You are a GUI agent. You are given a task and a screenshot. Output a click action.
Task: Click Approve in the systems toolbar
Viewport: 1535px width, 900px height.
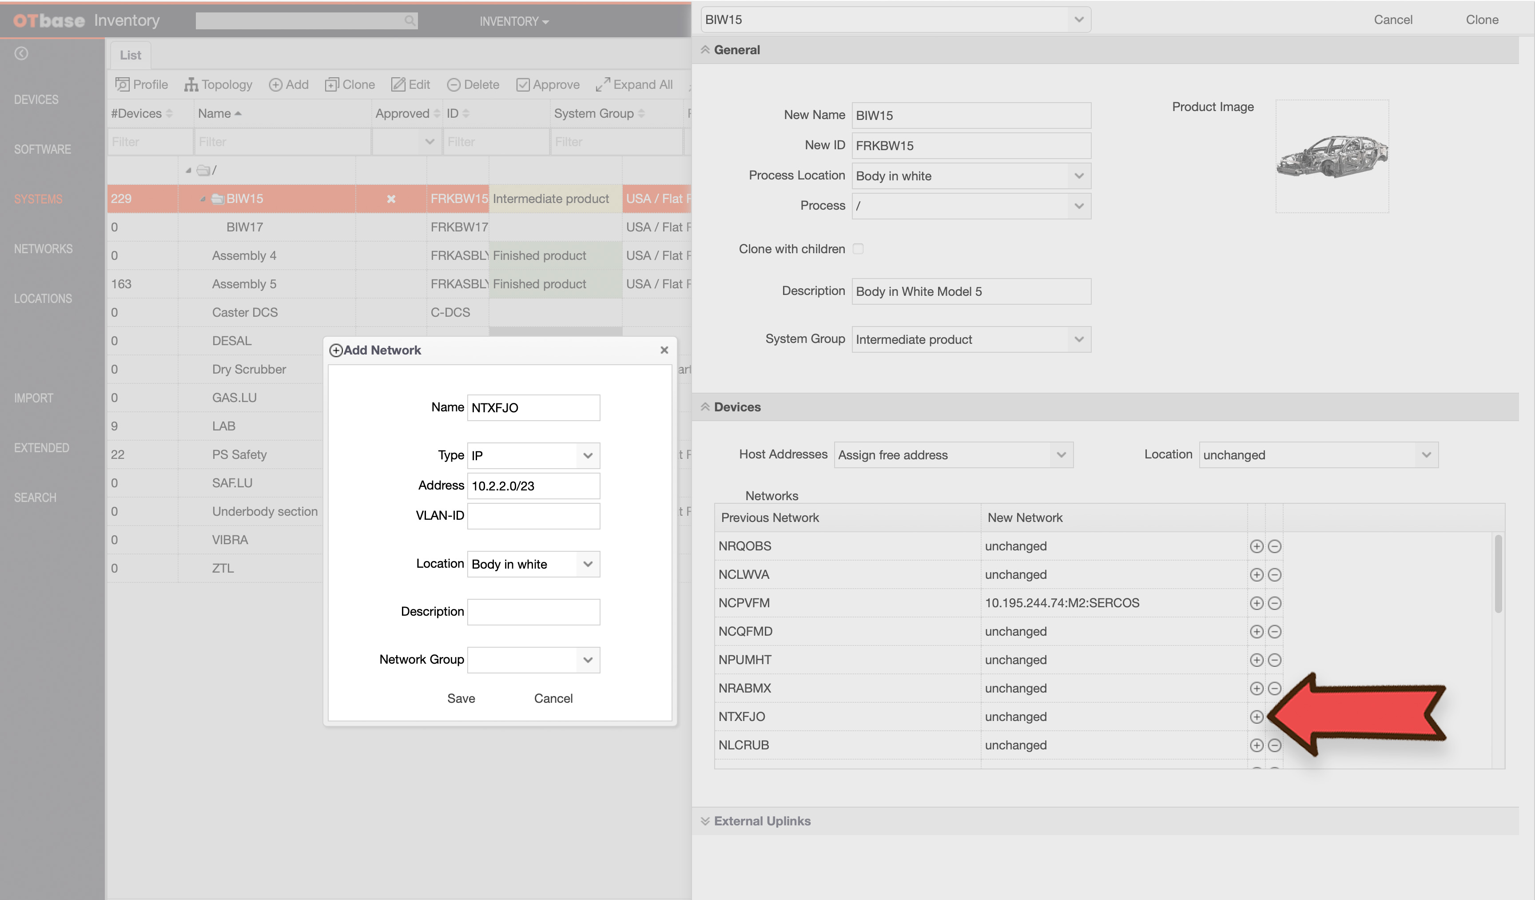click(548, 85)
